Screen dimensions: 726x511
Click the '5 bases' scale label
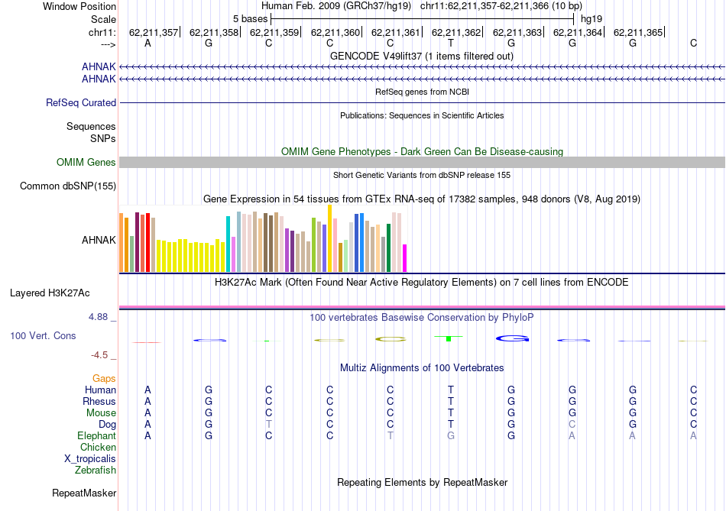coord(250,19)
